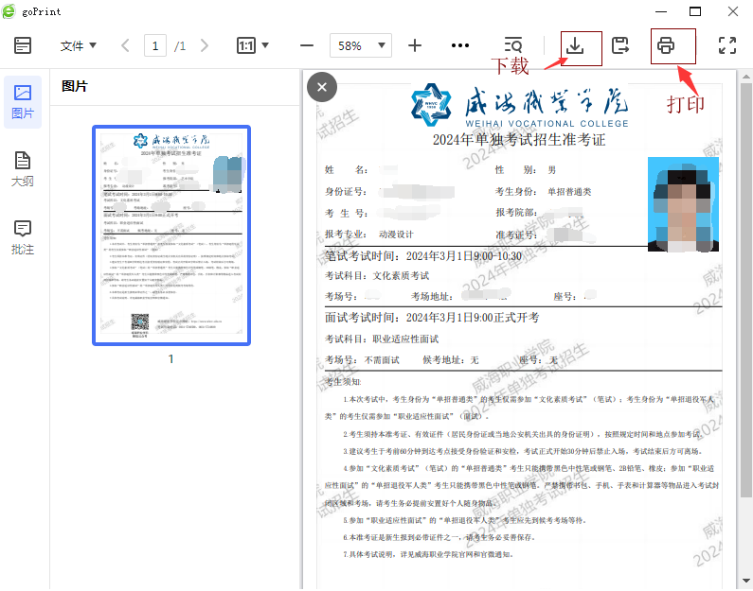This screenshot has height=591, width=753.
Task: Download the document
Action: point(575,45)
